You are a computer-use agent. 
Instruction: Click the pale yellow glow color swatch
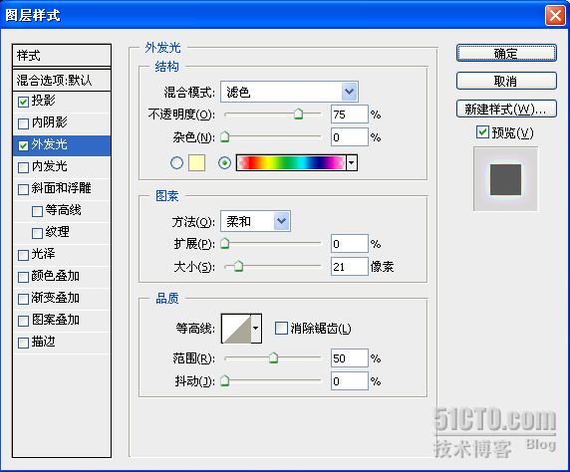pos(196,162)
